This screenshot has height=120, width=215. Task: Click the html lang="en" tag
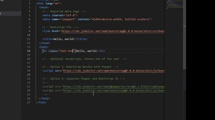click(48, 3)
